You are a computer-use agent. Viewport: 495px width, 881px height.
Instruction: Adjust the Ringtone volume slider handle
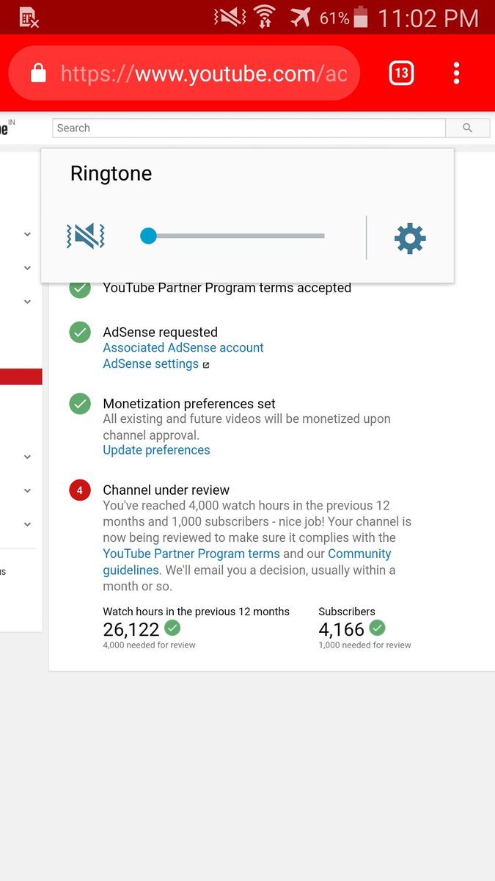click(149, 236)
